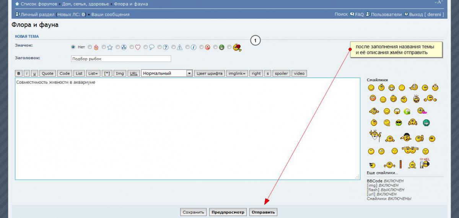Insert the HELP sign smiley
Screen dimensions: 459x218
point(425,163)
